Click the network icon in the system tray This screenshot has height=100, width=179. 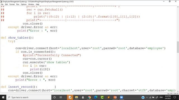[150, 97]
